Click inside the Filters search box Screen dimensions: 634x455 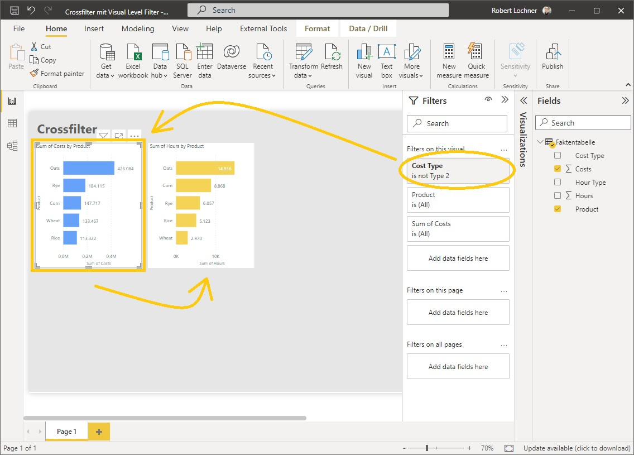(457, 123)
